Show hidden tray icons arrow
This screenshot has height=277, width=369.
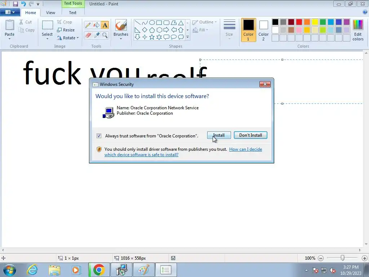click(306, 271)
